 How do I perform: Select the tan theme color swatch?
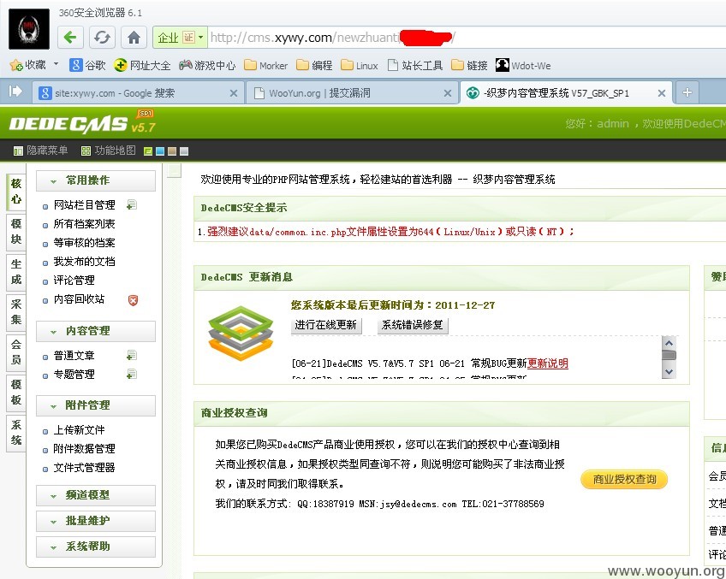[x=172, y=151]
